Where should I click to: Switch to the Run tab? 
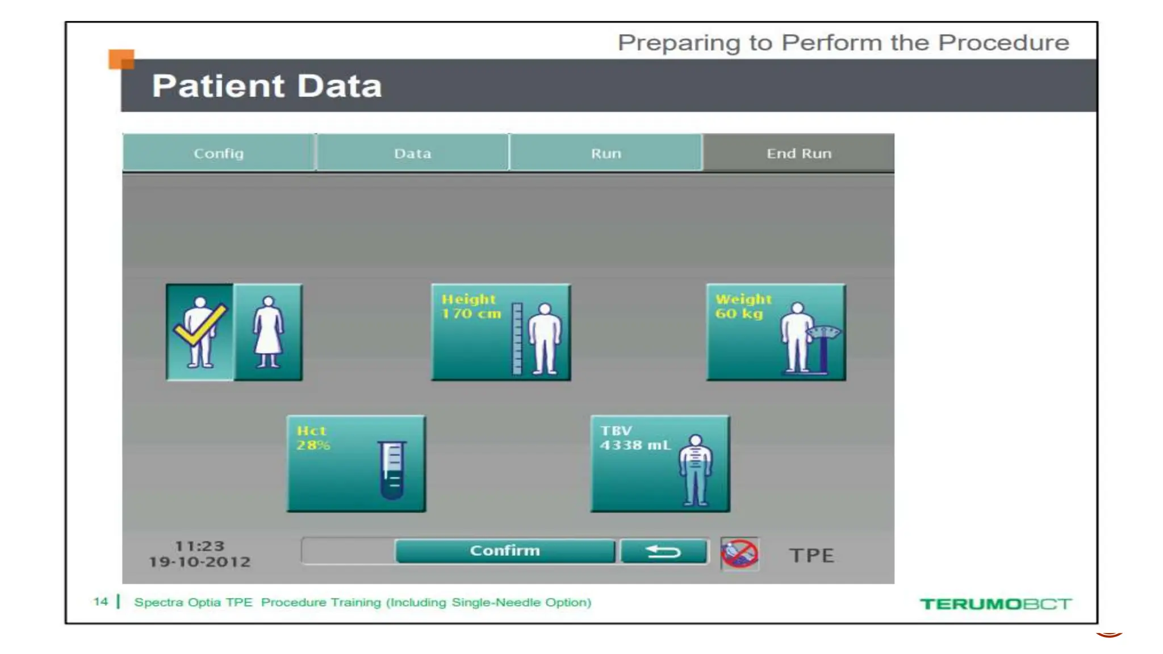[x=606, y=153]
